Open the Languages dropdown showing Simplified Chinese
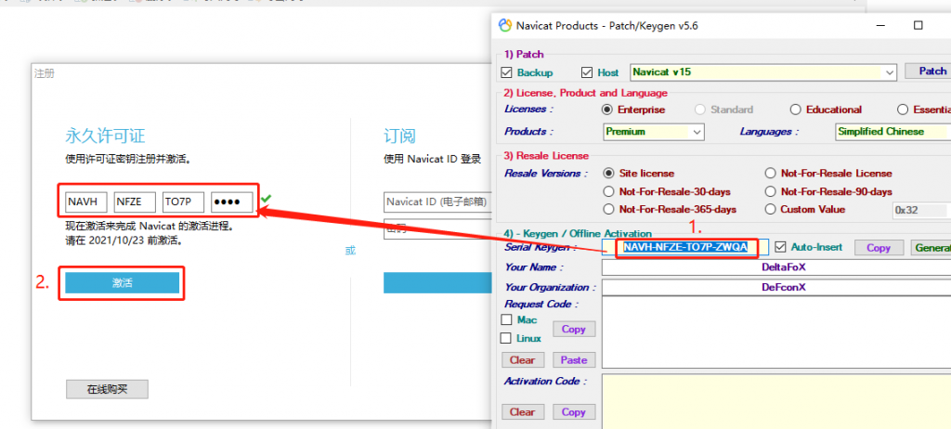The width and height of the screenshot is (951, 429). (x=892, y=132)
